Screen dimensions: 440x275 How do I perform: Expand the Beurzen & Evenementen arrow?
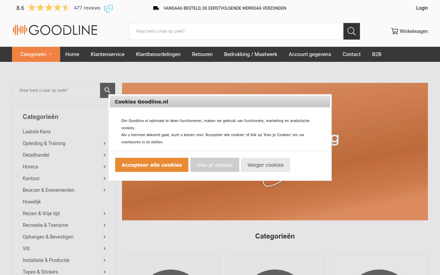coord(104,190)
